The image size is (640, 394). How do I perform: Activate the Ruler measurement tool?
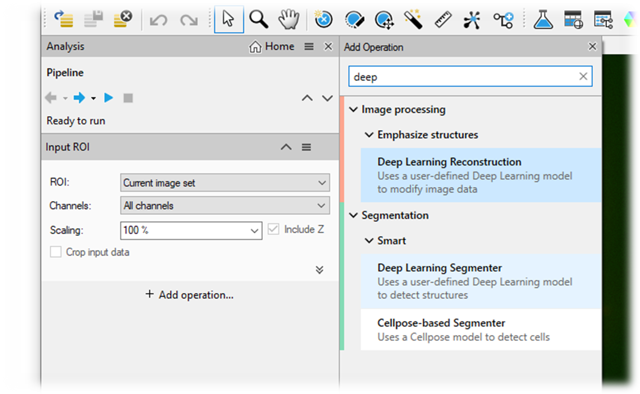[443, 19]
